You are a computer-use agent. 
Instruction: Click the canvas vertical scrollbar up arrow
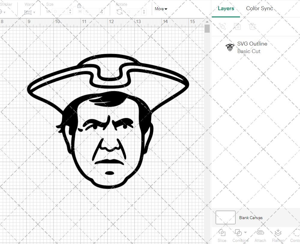point(207,22)
